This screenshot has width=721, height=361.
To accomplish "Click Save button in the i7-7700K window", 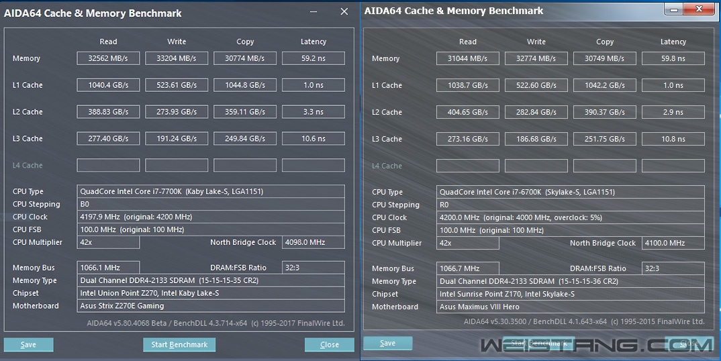I will [28, 344].
